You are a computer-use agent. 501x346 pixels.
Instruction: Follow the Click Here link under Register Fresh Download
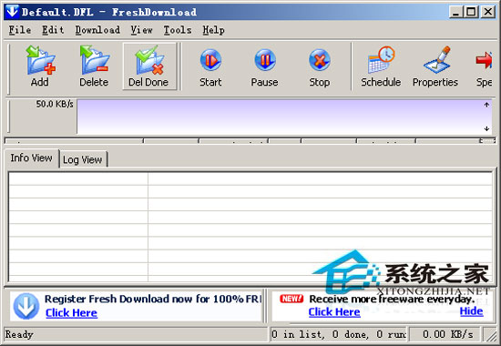[71, 313]
